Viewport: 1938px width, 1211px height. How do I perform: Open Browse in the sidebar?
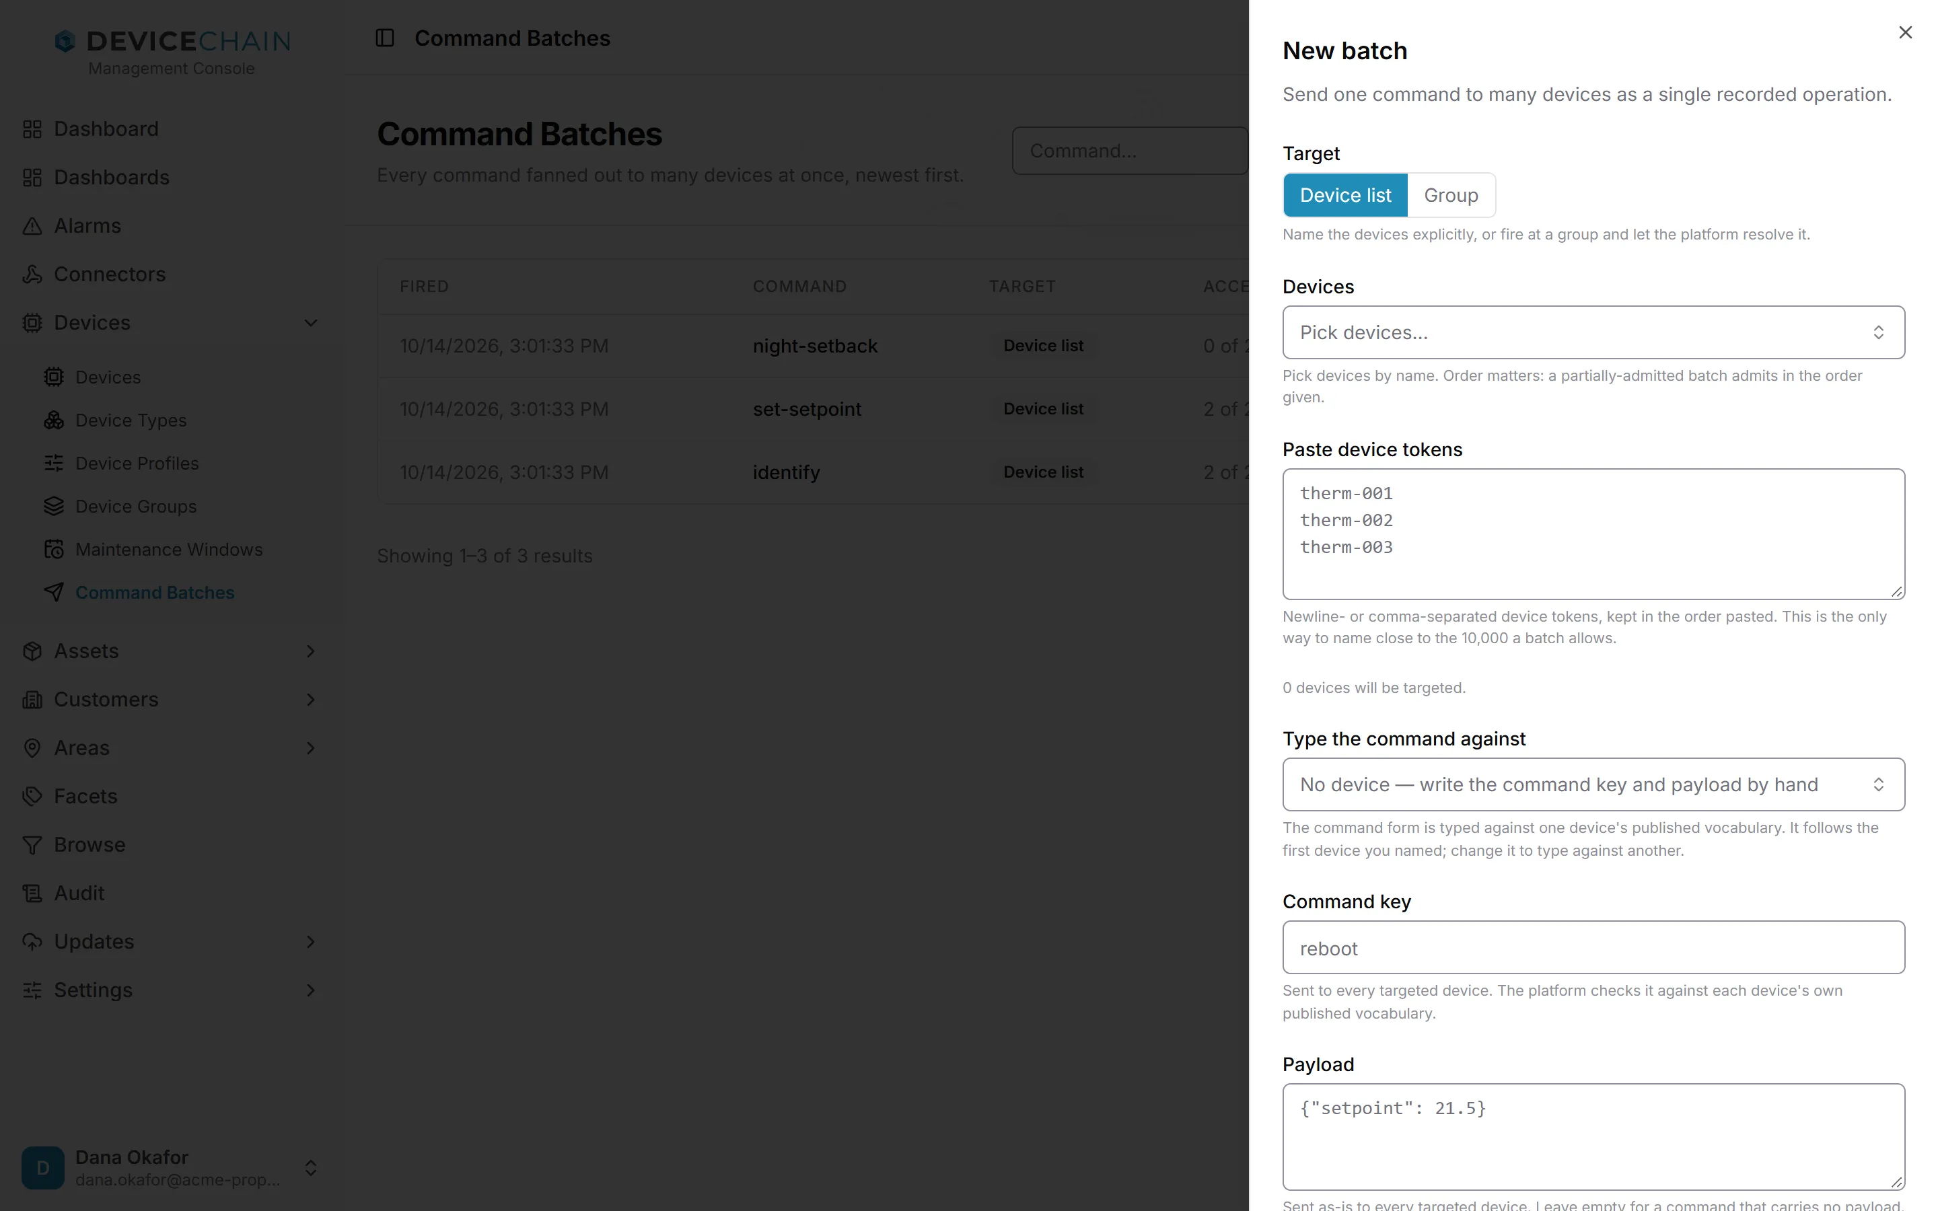click(x=89, y=845)
